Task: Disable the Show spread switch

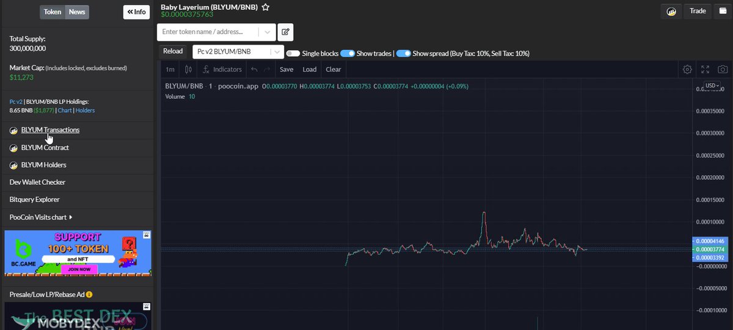Action: tap(404, 54)
